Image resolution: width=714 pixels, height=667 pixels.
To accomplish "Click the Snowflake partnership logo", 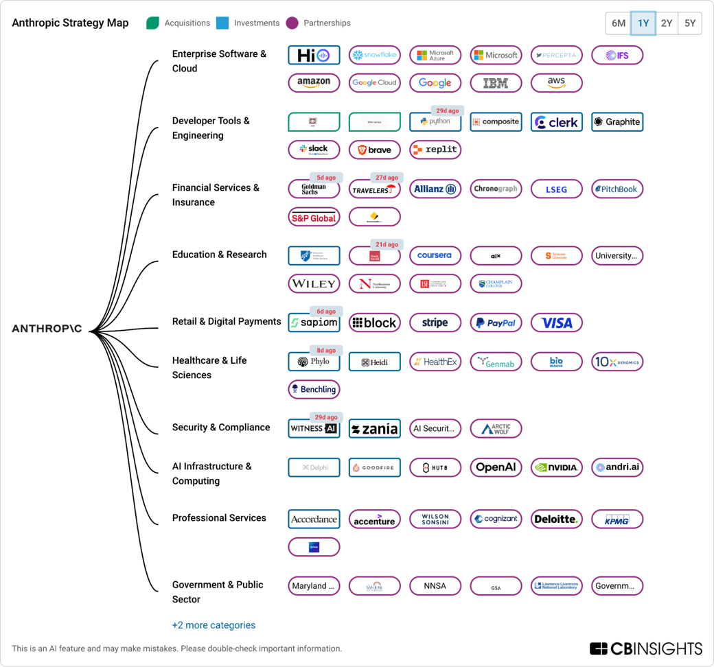I will coord(374,55).
